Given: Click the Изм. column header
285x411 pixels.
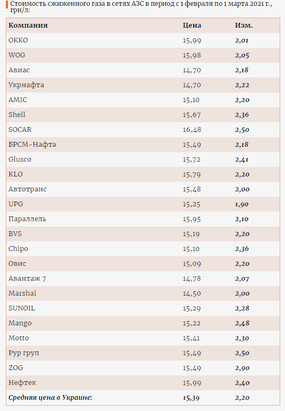Looking at the screenshot, I should [244, 26].
